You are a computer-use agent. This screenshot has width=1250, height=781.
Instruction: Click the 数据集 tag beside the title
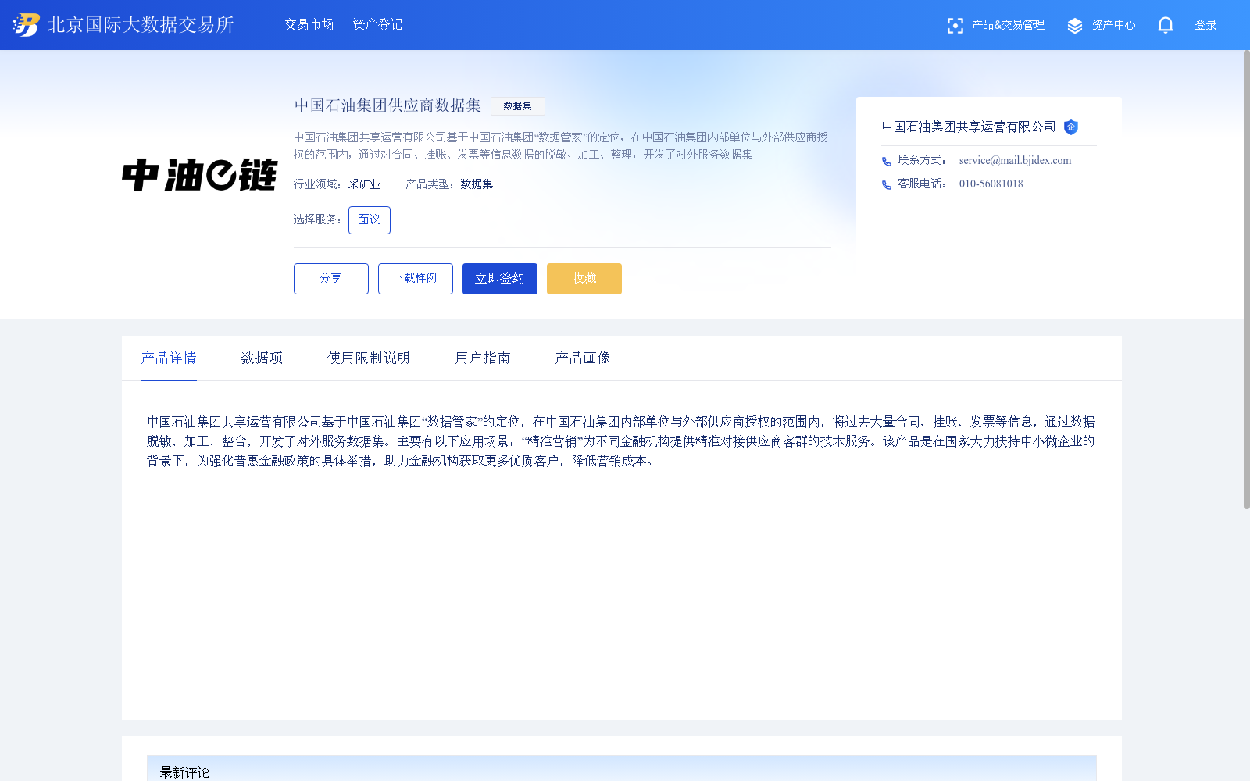tap(517, 106)
